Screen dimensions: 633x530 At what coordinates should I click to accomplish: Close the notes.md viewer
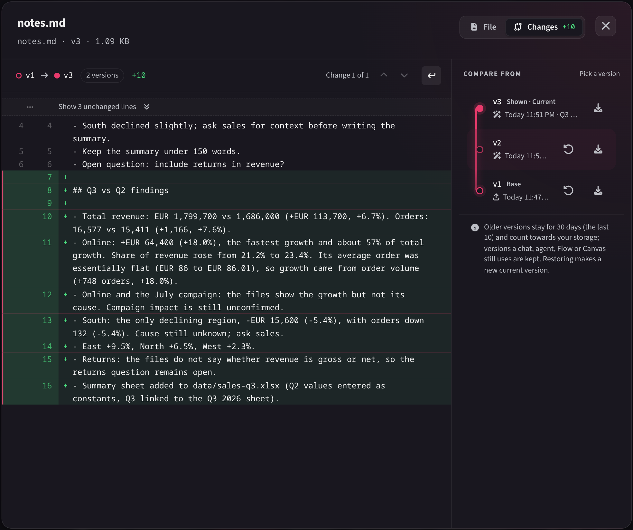point(605,26)
